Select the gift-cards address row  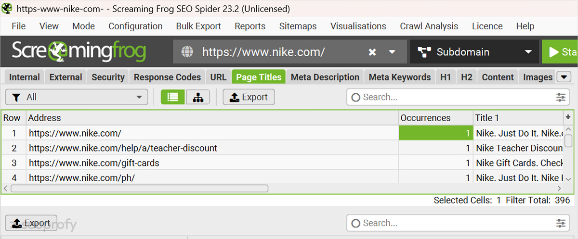point(212,163)
